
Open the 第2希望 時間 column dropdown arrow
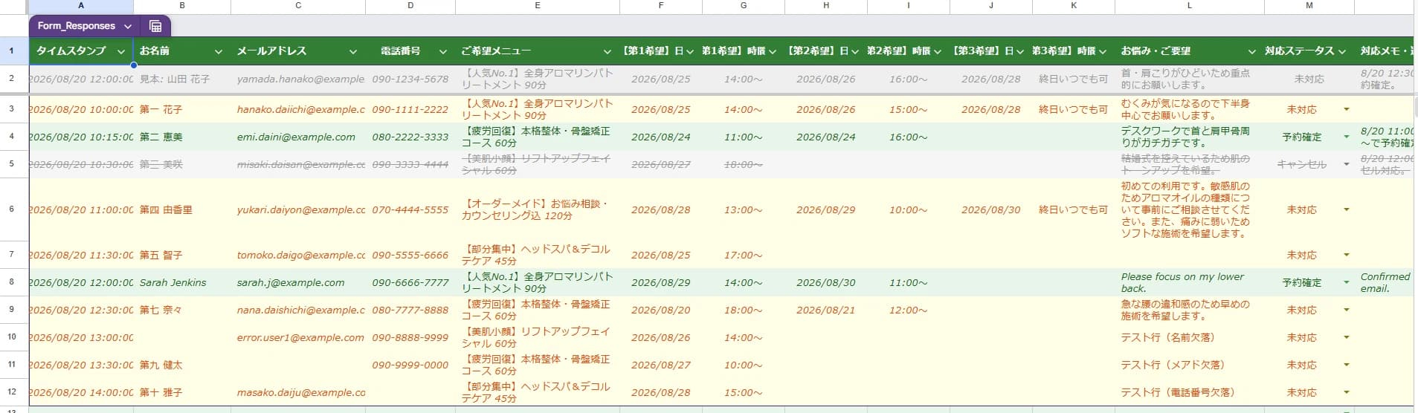pyautogui.click(x=938, y=51)
